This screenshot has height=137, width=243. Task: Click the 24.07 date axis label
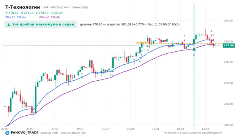30,129
